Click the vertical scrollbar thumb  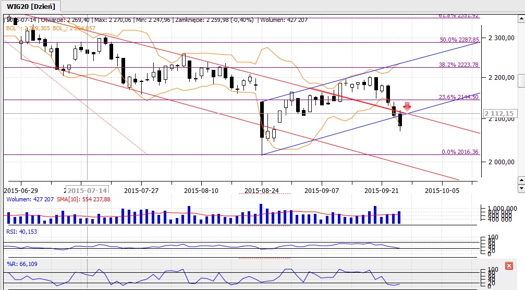(x=521, y=81)
